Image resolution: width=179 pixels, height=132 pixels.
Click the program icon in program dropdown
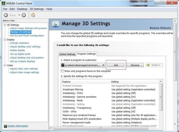[x=63, y=65]
